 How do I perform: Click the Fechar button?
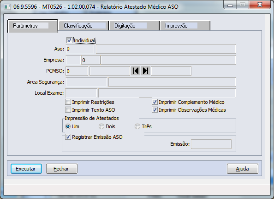point(62,169)
